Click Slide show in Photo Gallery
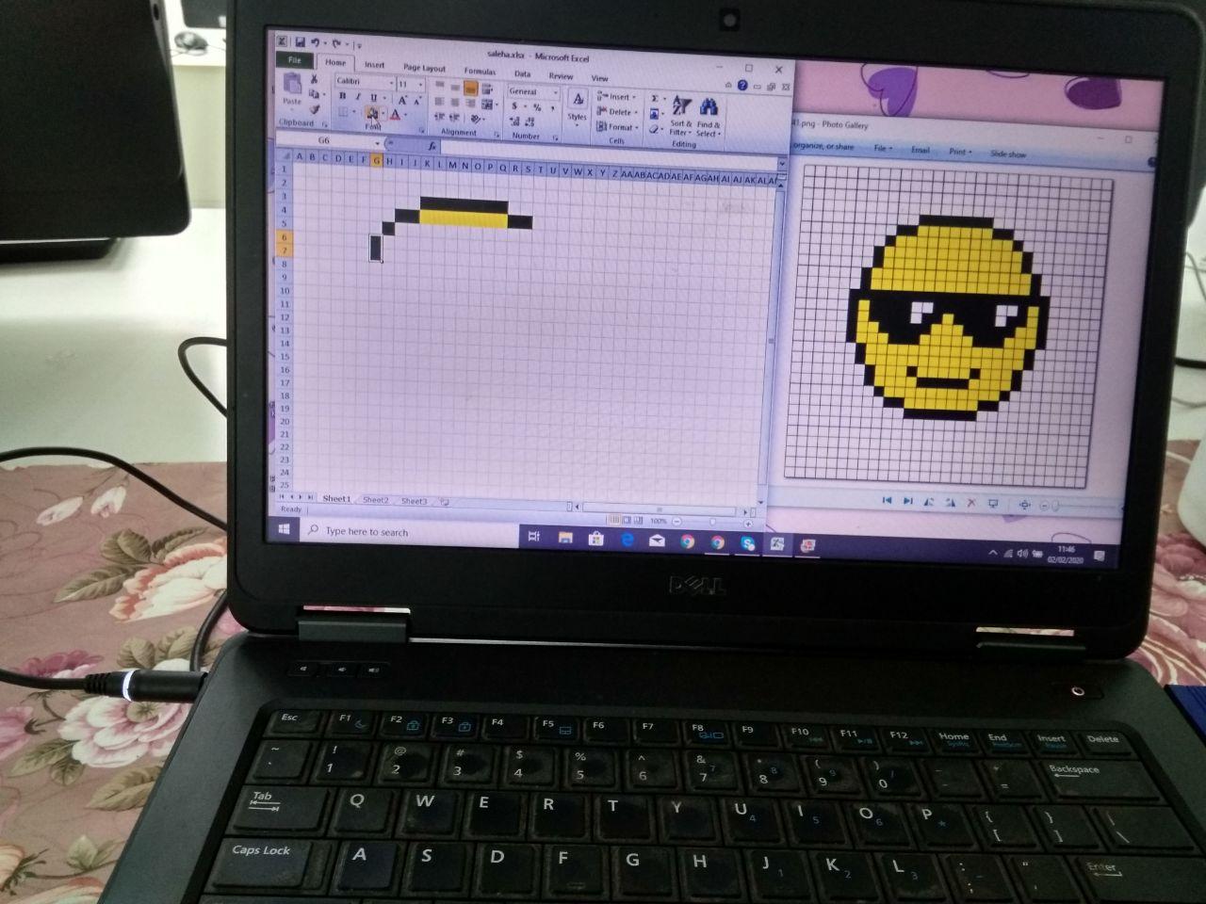Image resolution: width=1206 pixels, height=904 pixels. click(1007, 153)
